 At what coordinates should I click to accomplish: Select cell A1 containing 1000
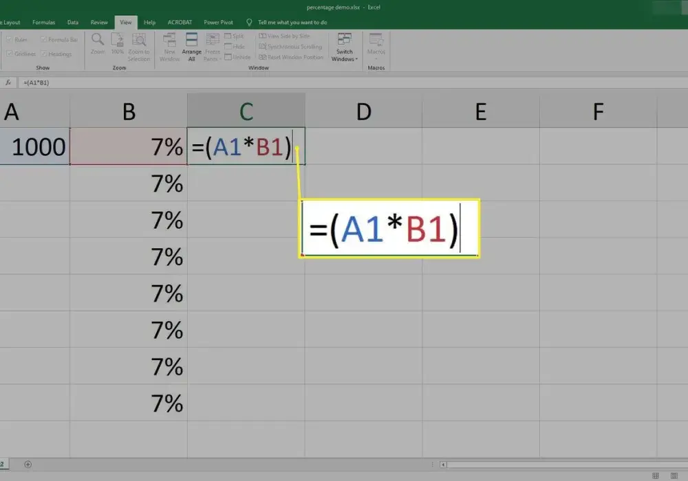34,146
